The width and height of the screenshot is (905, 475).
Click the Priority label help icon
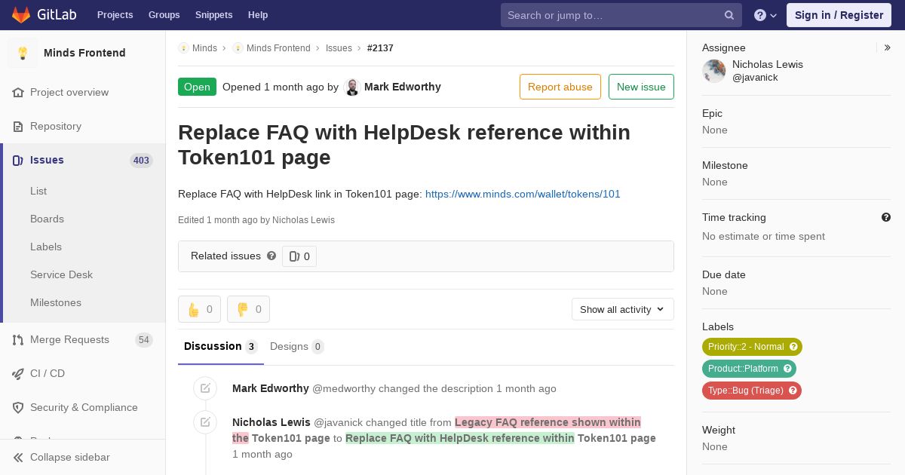point(793,347)
